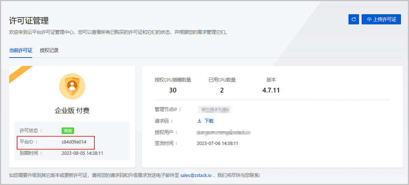Click the blurred management node IP value
409x185 pixels.
pos(214,109)
